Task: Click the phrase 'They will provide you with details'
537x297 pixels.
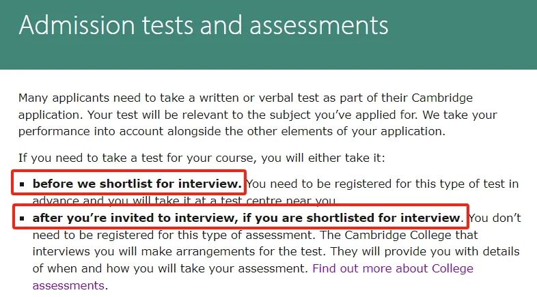Action: pos(425,251)
